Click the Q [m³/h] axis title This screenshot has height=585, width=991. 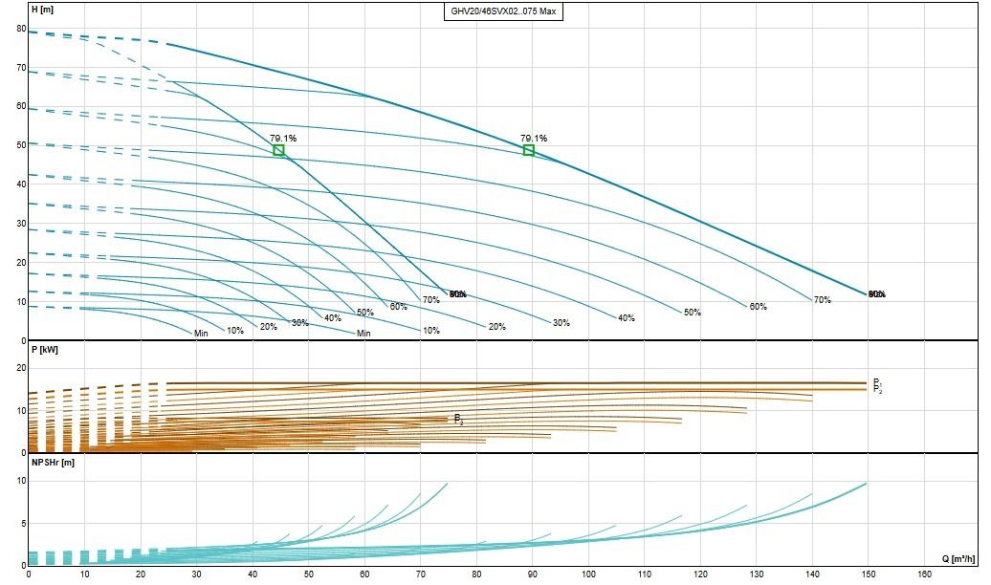(958, 559)
